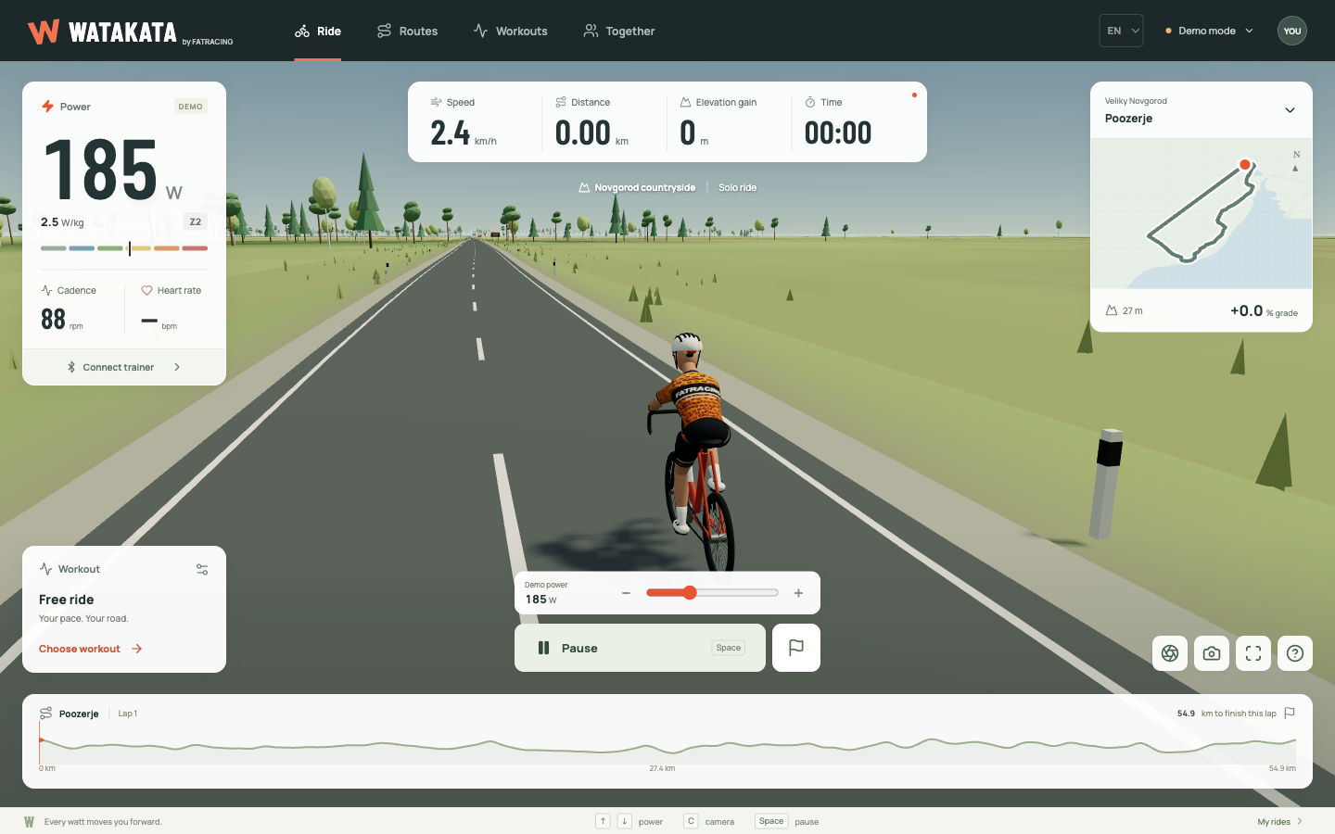This screenshot has height=834, width=1335.
Task: Open My rides link
Action: pyautogui.click(x=1280, y=821)
